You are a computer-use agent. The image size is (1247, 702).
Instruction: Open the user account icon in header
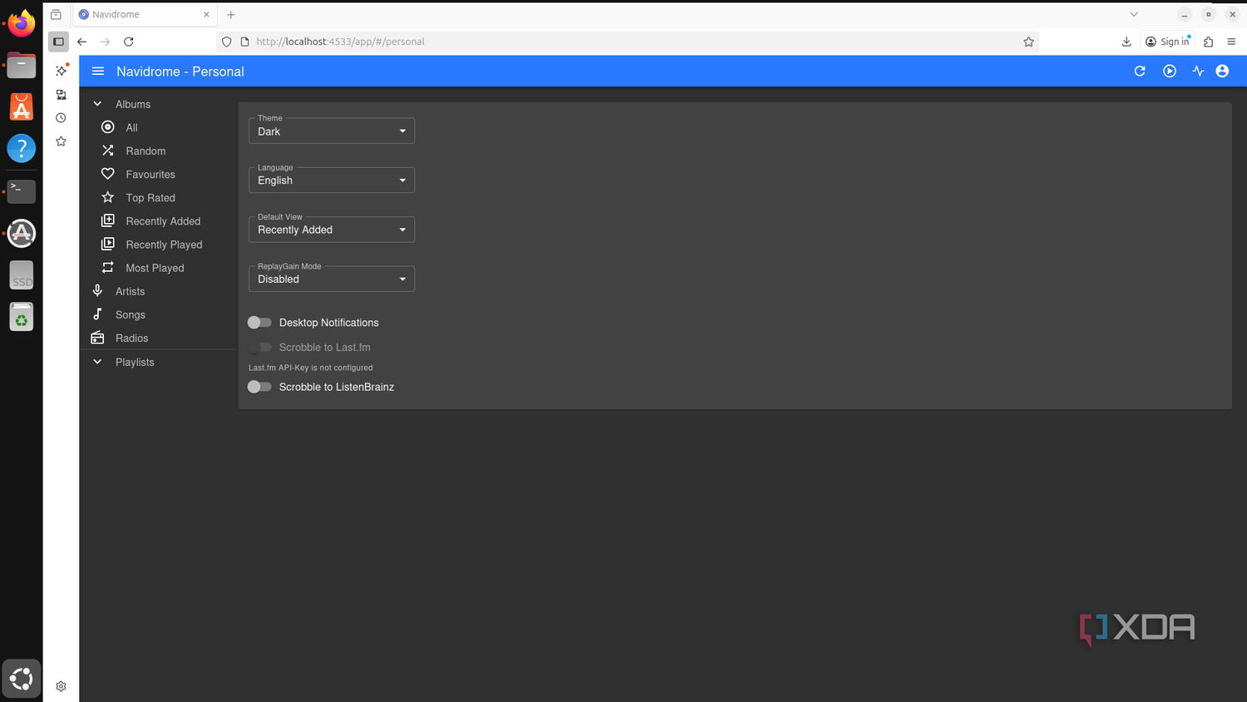(x=1222, y=72)
